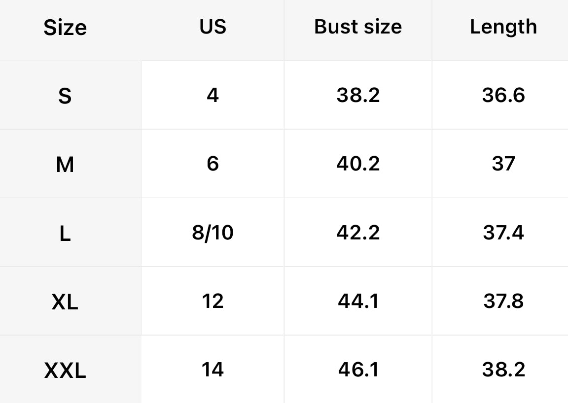Click the US column header
Screen dimensions: 568x403
tap(213, 27)
